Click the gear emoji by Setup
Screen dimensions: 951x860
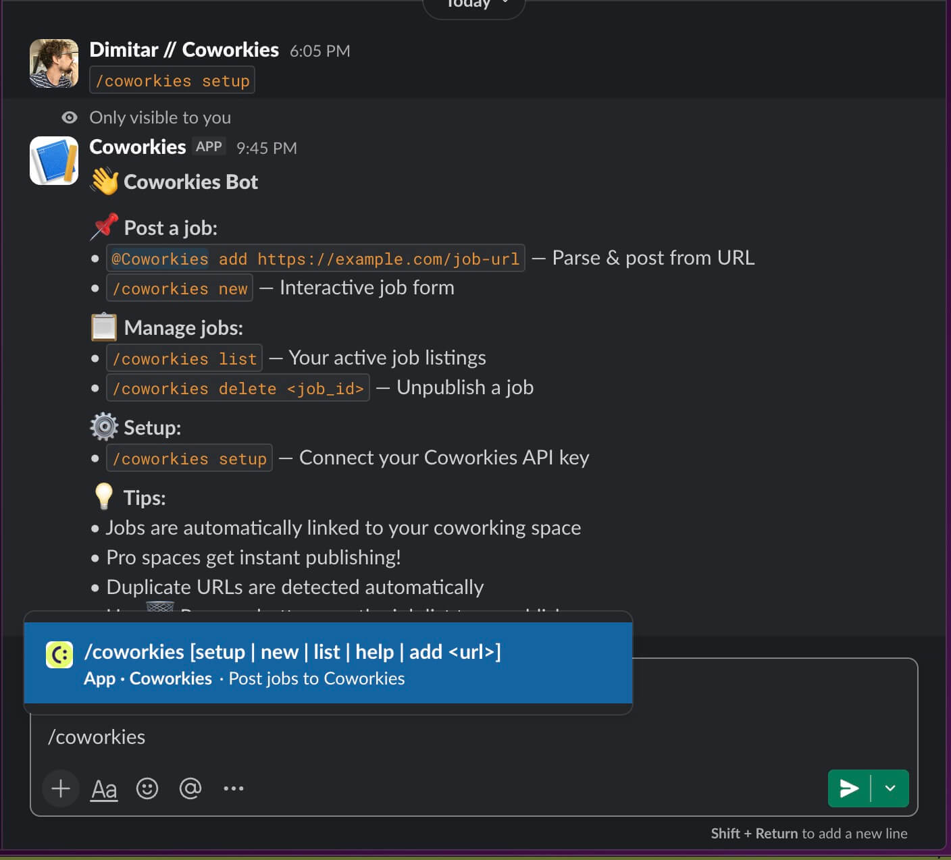point(104,427)
